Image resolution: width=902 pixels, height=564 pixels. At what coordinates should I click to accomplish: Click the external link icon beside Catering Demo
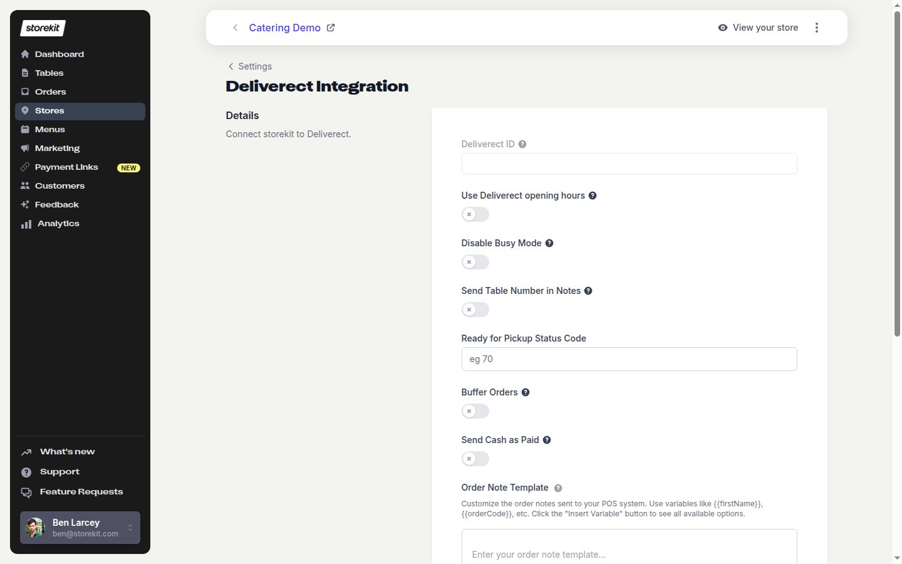[331, 28]
